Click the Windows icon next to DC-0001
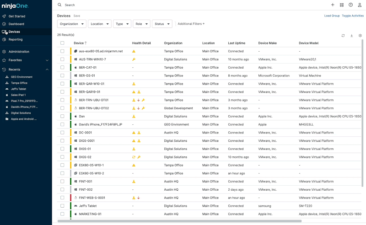This screenshot has height=225, width=366. click(x=75, y=132)
